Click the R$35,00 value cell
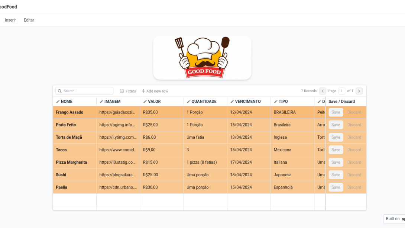 tap(162, 112)
